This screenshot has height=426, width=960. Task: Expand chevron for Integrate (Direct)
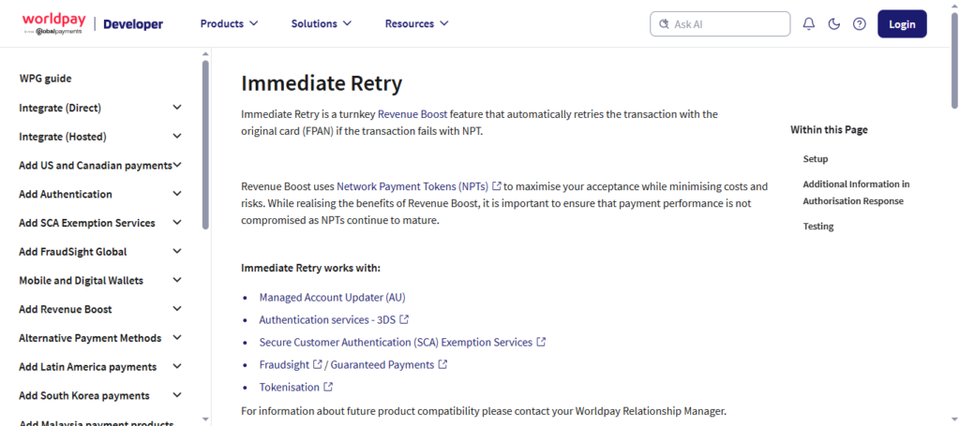tap(177, 108)
